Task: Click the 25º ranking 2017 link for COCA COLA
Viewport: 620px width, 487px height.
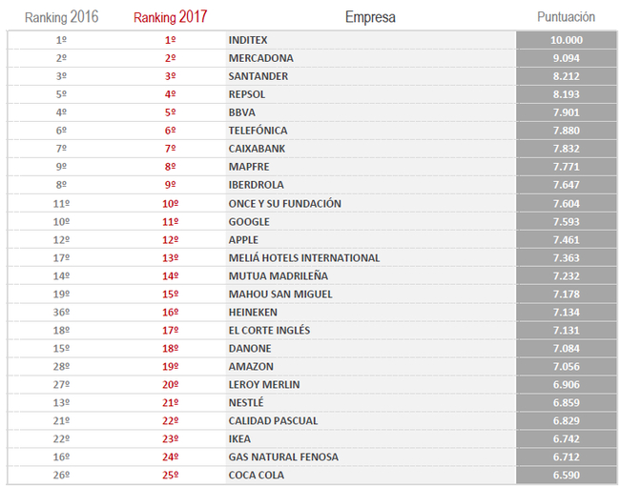Action: 170,476
